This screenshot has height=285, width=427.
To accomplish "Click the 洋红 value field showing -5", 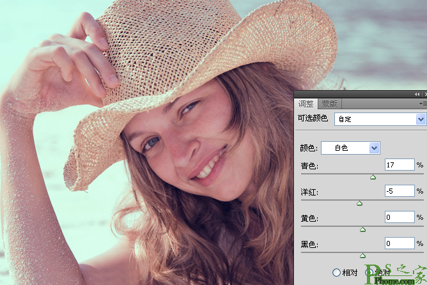I will [x=400, y=191].
